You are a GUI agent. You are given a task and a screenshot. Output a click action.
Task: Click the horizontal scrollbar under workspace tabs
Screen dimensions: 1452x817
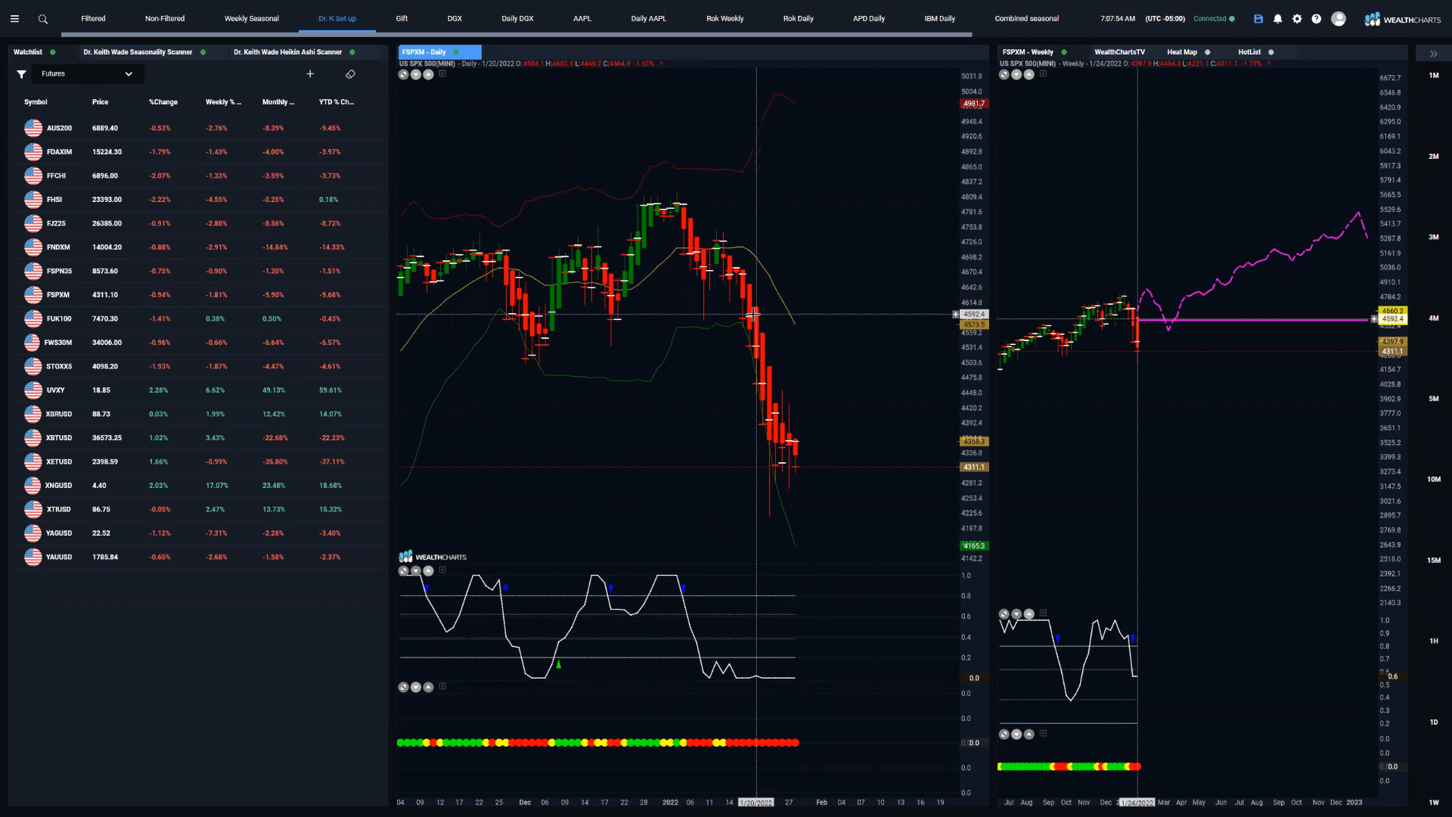coord(517,35)
